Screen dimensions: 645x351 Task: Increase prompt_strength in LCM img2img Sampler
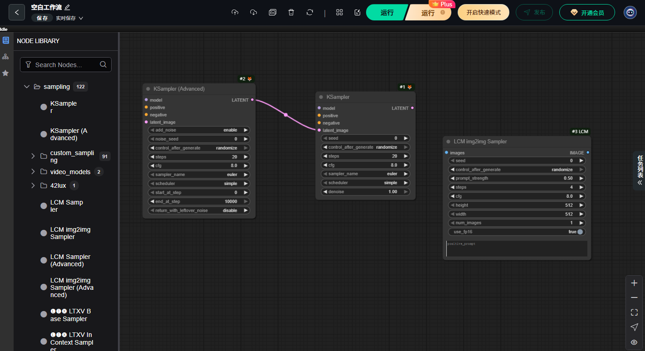coord(581,178)
